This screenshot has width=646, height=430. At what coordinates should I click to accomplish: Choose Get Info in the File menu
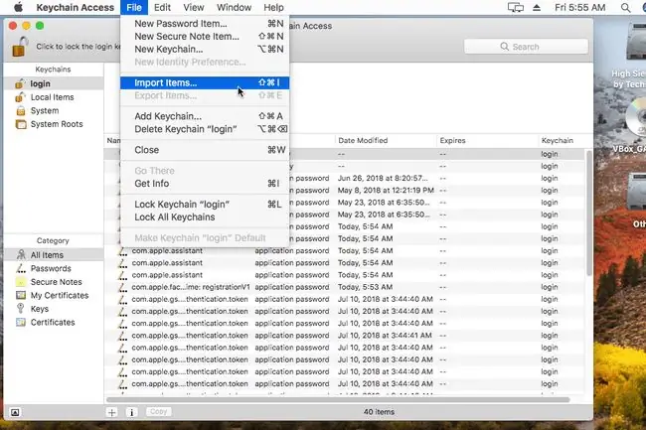pyautogui.click(x=205, y=184)
